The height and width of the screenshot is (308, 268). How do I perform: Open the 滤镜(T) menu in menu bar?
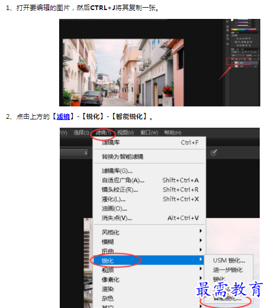tap(104, 133)
